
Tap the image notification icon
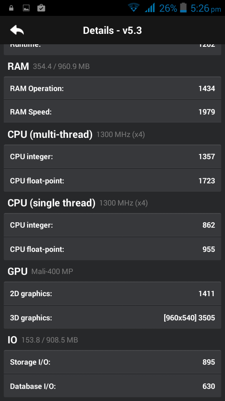tap(26, 8)
